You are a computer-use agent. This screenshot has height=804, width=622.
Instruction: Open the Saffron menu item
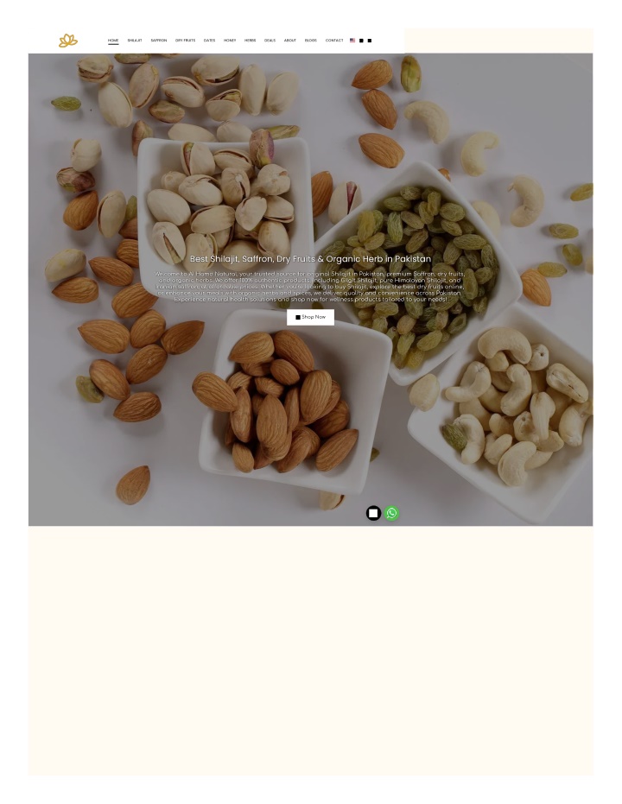coord(158,41)
